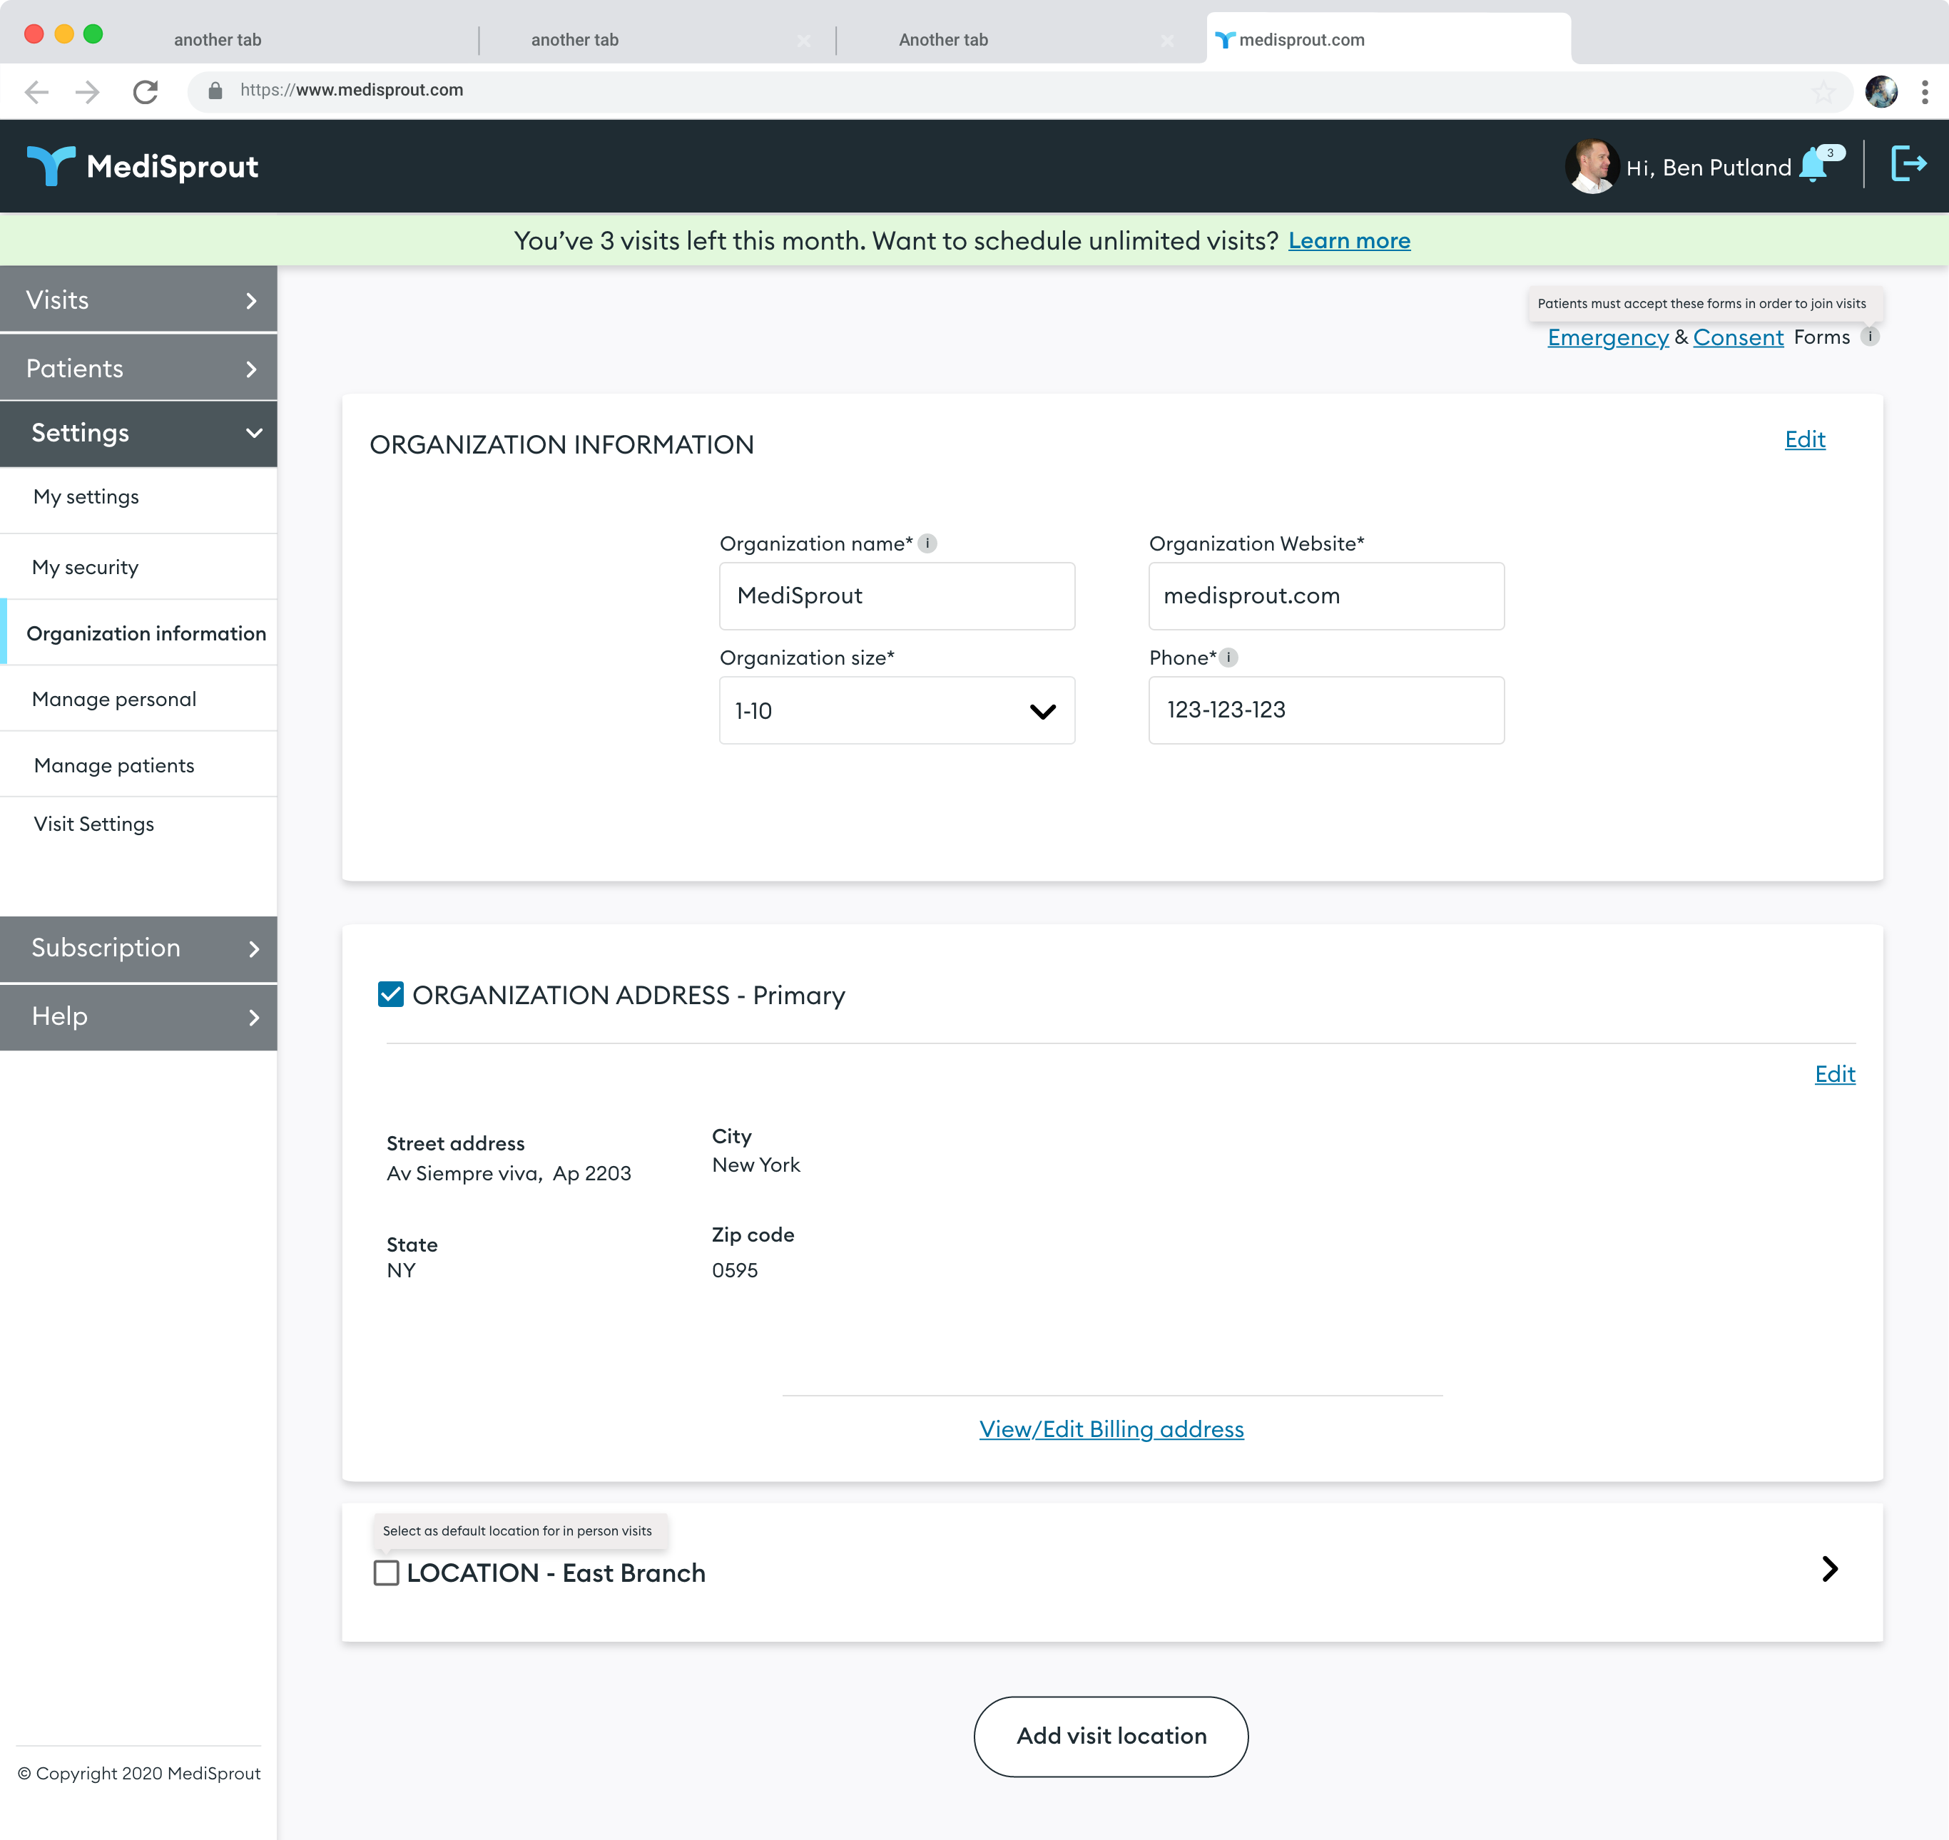Open View/Edit Billing address
This screenshot has width=1949, height=1840.
pyautogui.click(x=1110, y=1429)
